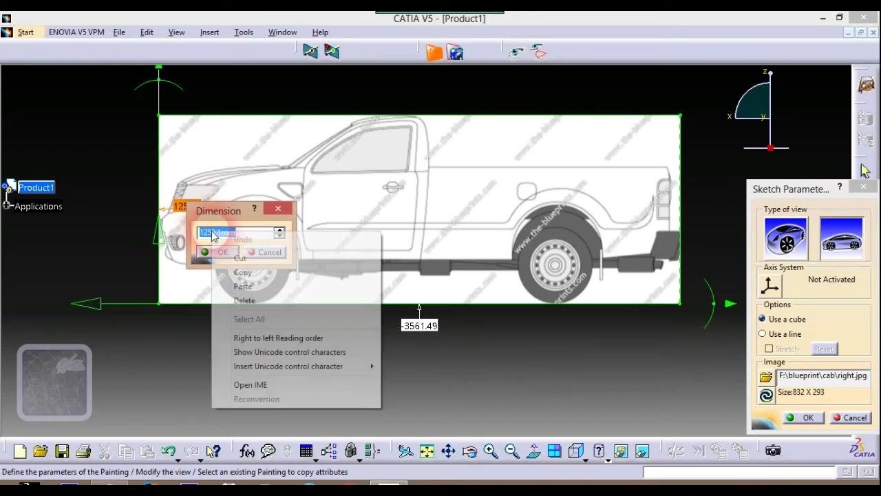Expand the isometric view cube dropdown arrow
Image resolution: width=881 pixels, height=496 pixels.
click(584, 459)
